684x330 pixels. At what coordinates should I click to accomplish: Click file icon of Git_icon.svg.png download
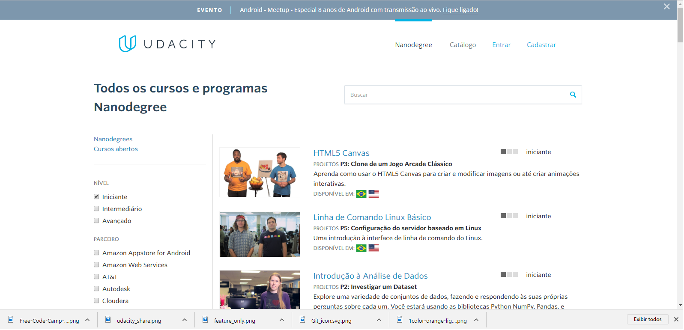tap(303, 320)
